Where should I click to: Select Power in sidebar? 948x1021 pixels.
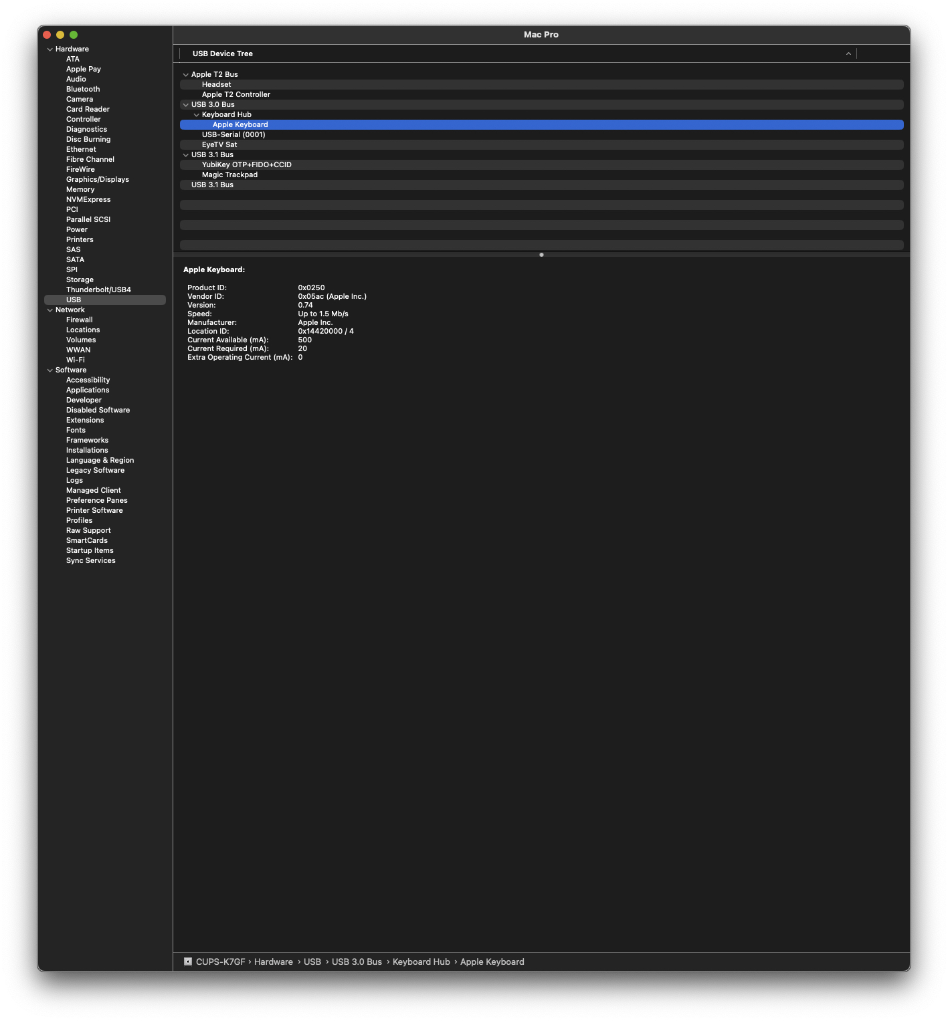coord(76,230)
